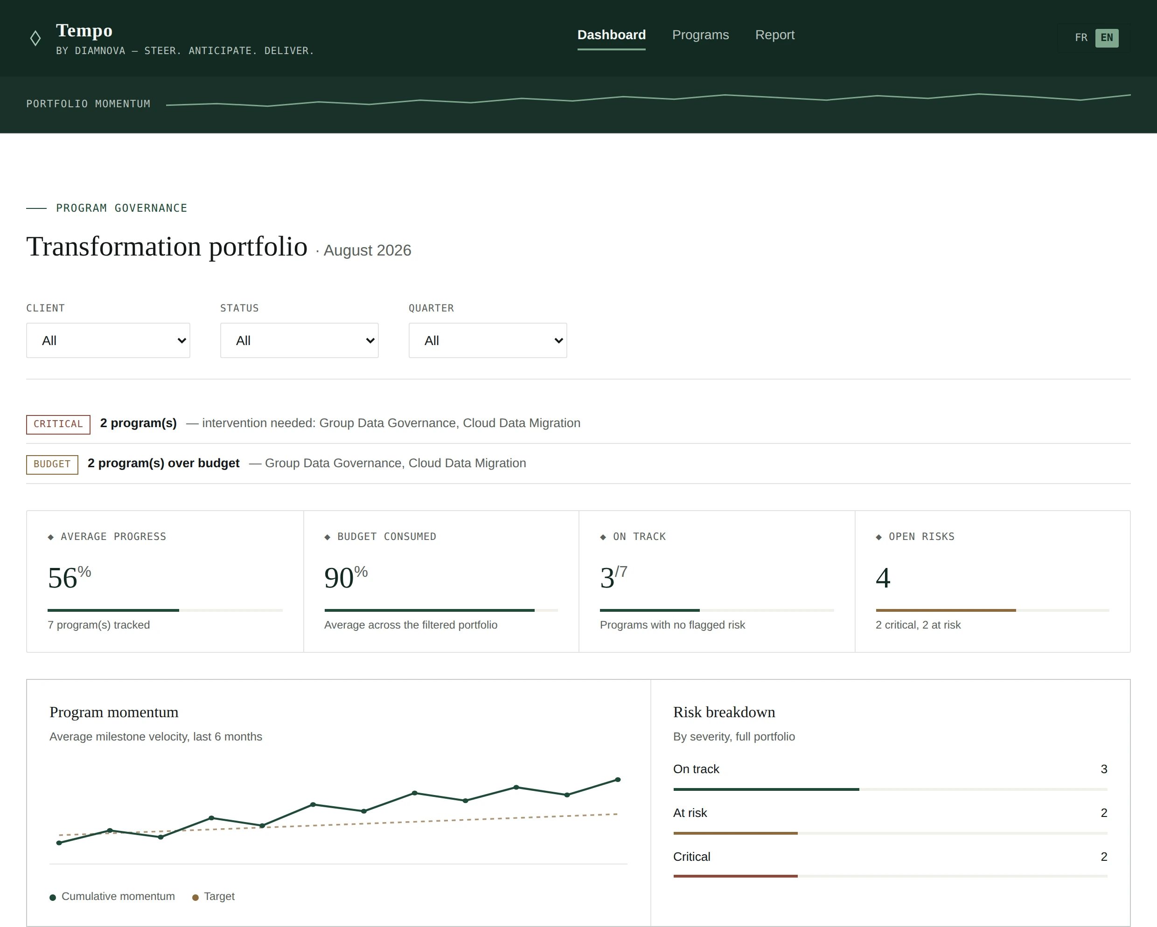Click the 'PROGRAM GOVERNANCE' section label
Screen dimensions: 1157x927
pos(121,208)
